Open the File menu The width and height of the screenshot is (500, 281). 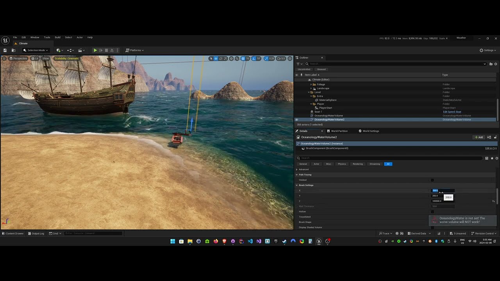(x=15, y=37)
